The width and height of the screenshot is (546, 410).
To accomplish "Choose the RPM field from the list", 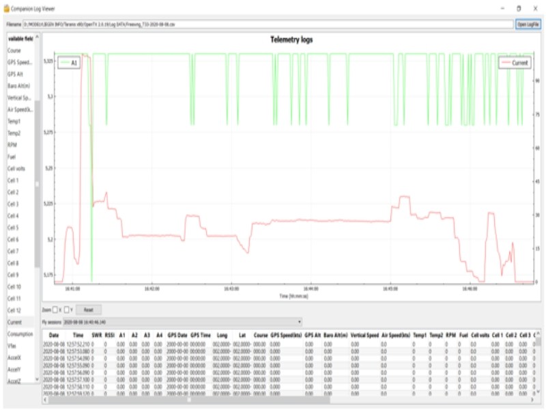I will 12,145.
